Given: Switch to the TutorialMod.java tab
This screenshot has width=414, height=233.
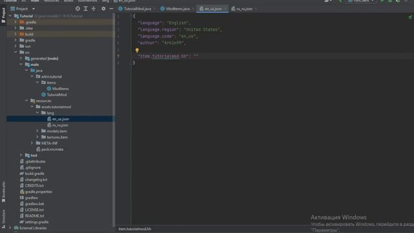Looking at the screenshot, I should click(x=137, y=9).
